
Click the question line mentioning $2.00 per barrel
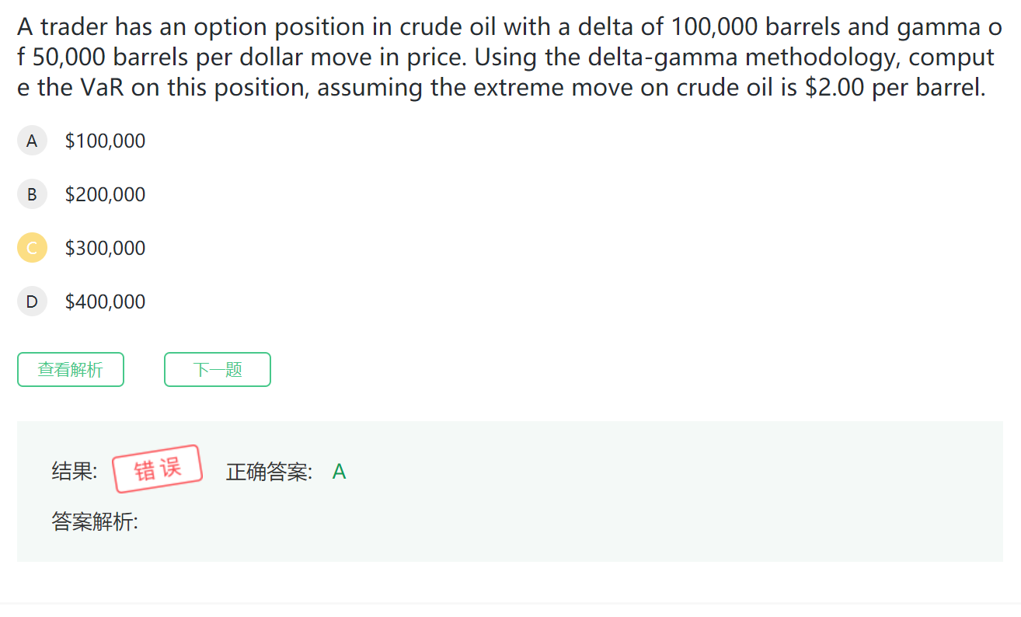(x=501, y=87)
